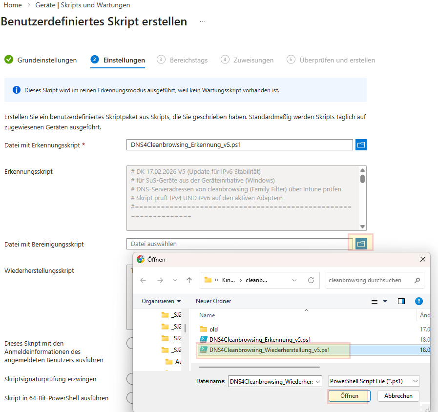Toggle 'Skriptsignaturprüfung erzwingen' switch
Screen dimensions: 438x412
[130, 379]
